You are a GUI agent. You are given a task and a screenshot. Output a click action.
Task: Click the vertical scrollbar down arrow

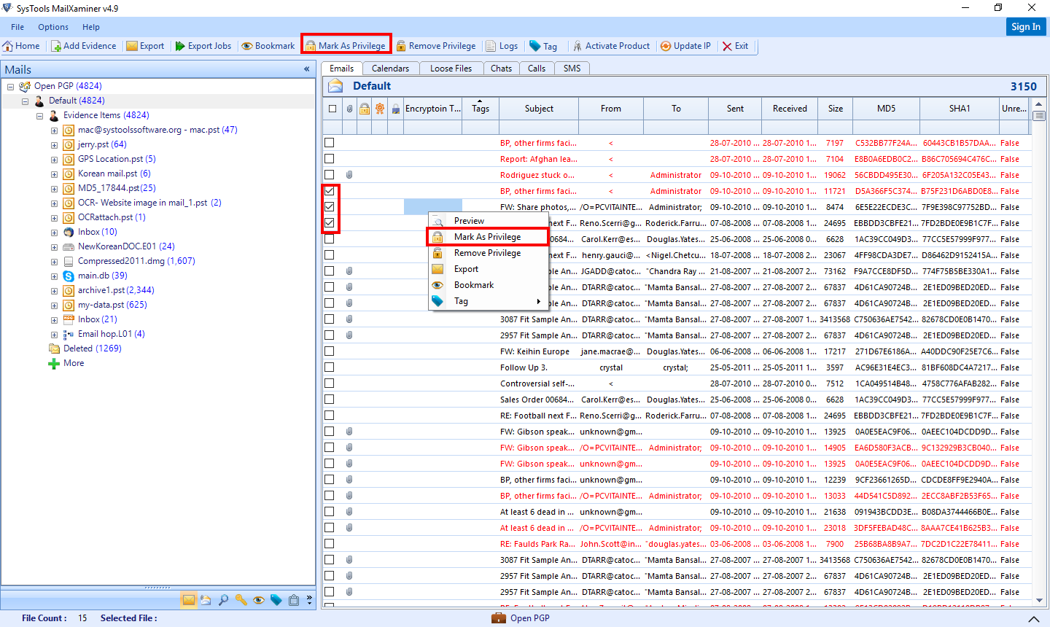click(1040, 601)
